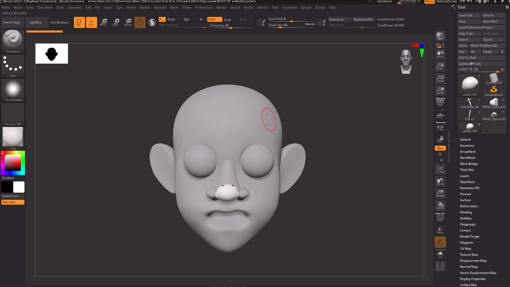
Task: Expand the Geometry section
Action: coord(467,146)
